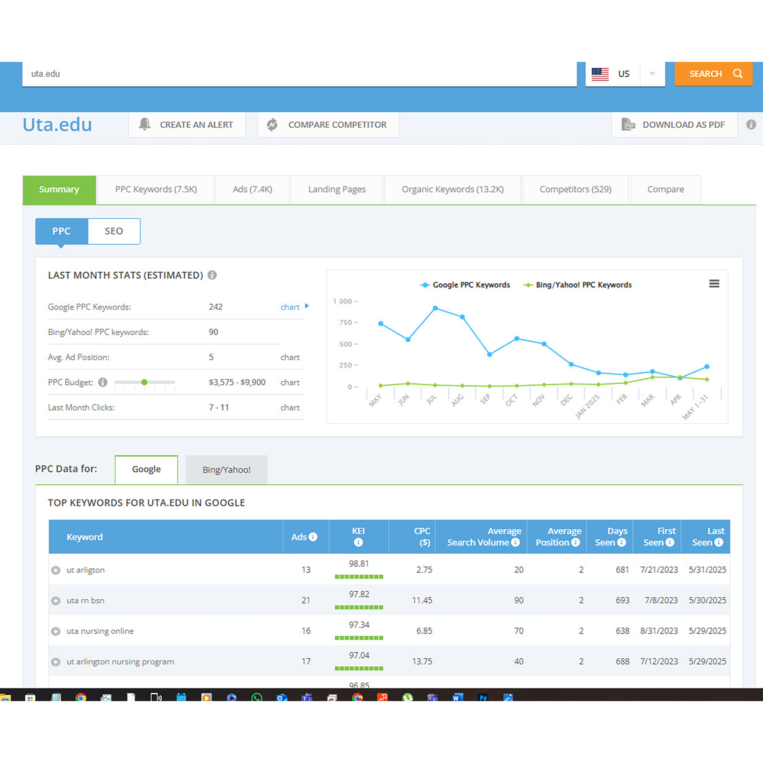Open the Compare tab
This screenshot has width=763, height=763.
tap(666, 189)
